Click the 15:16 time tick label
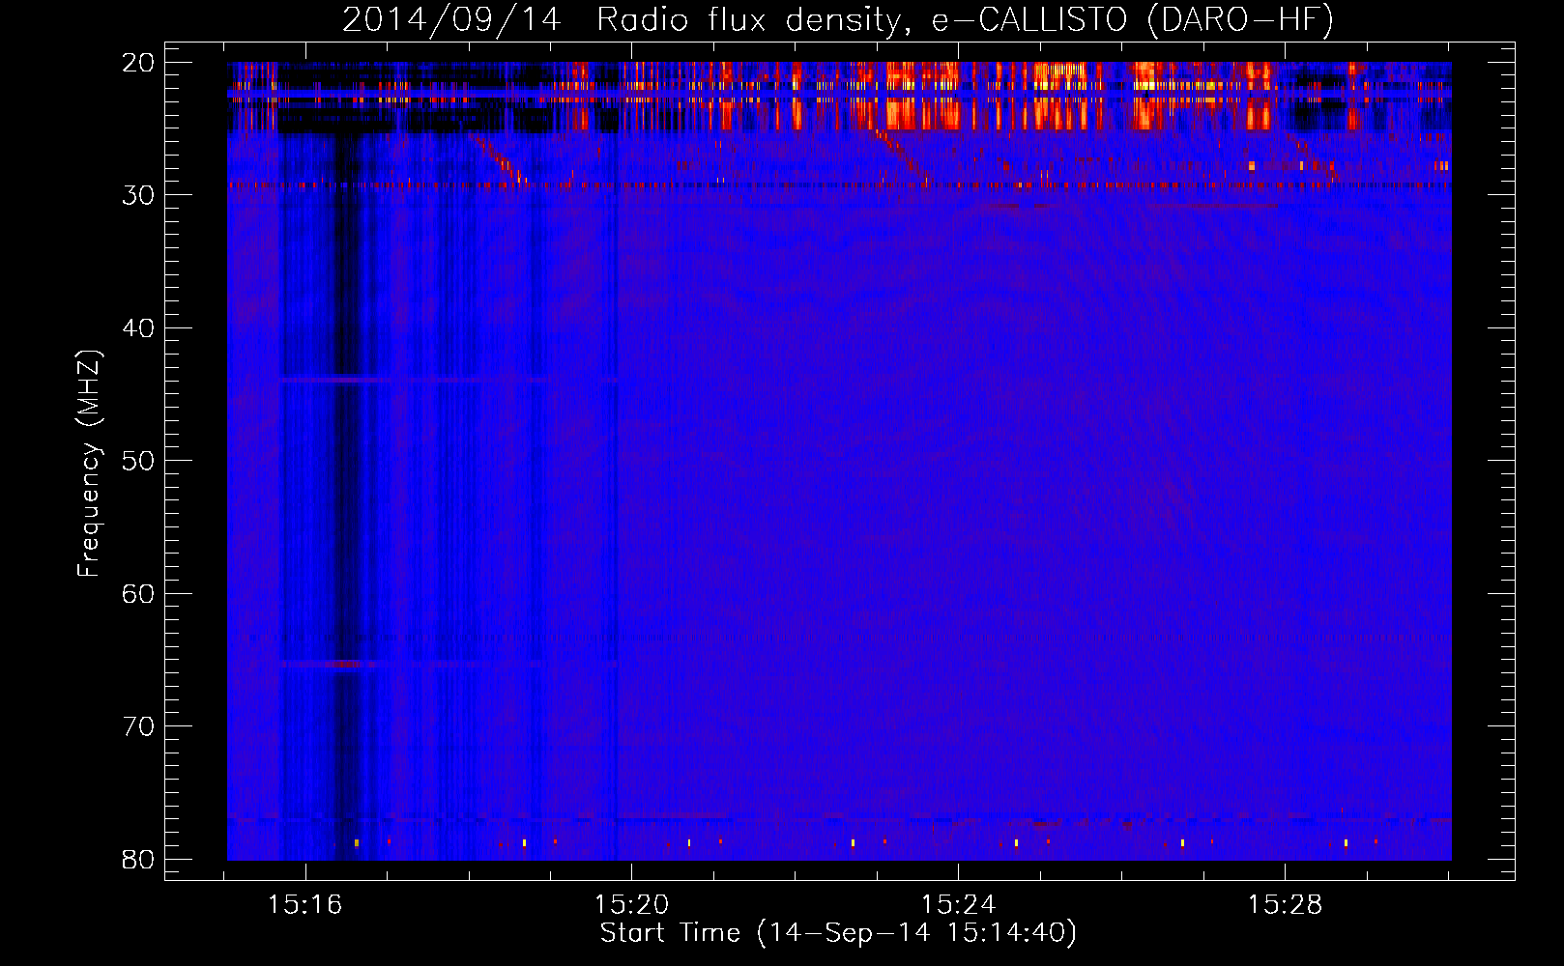 [x=305, y=905]
